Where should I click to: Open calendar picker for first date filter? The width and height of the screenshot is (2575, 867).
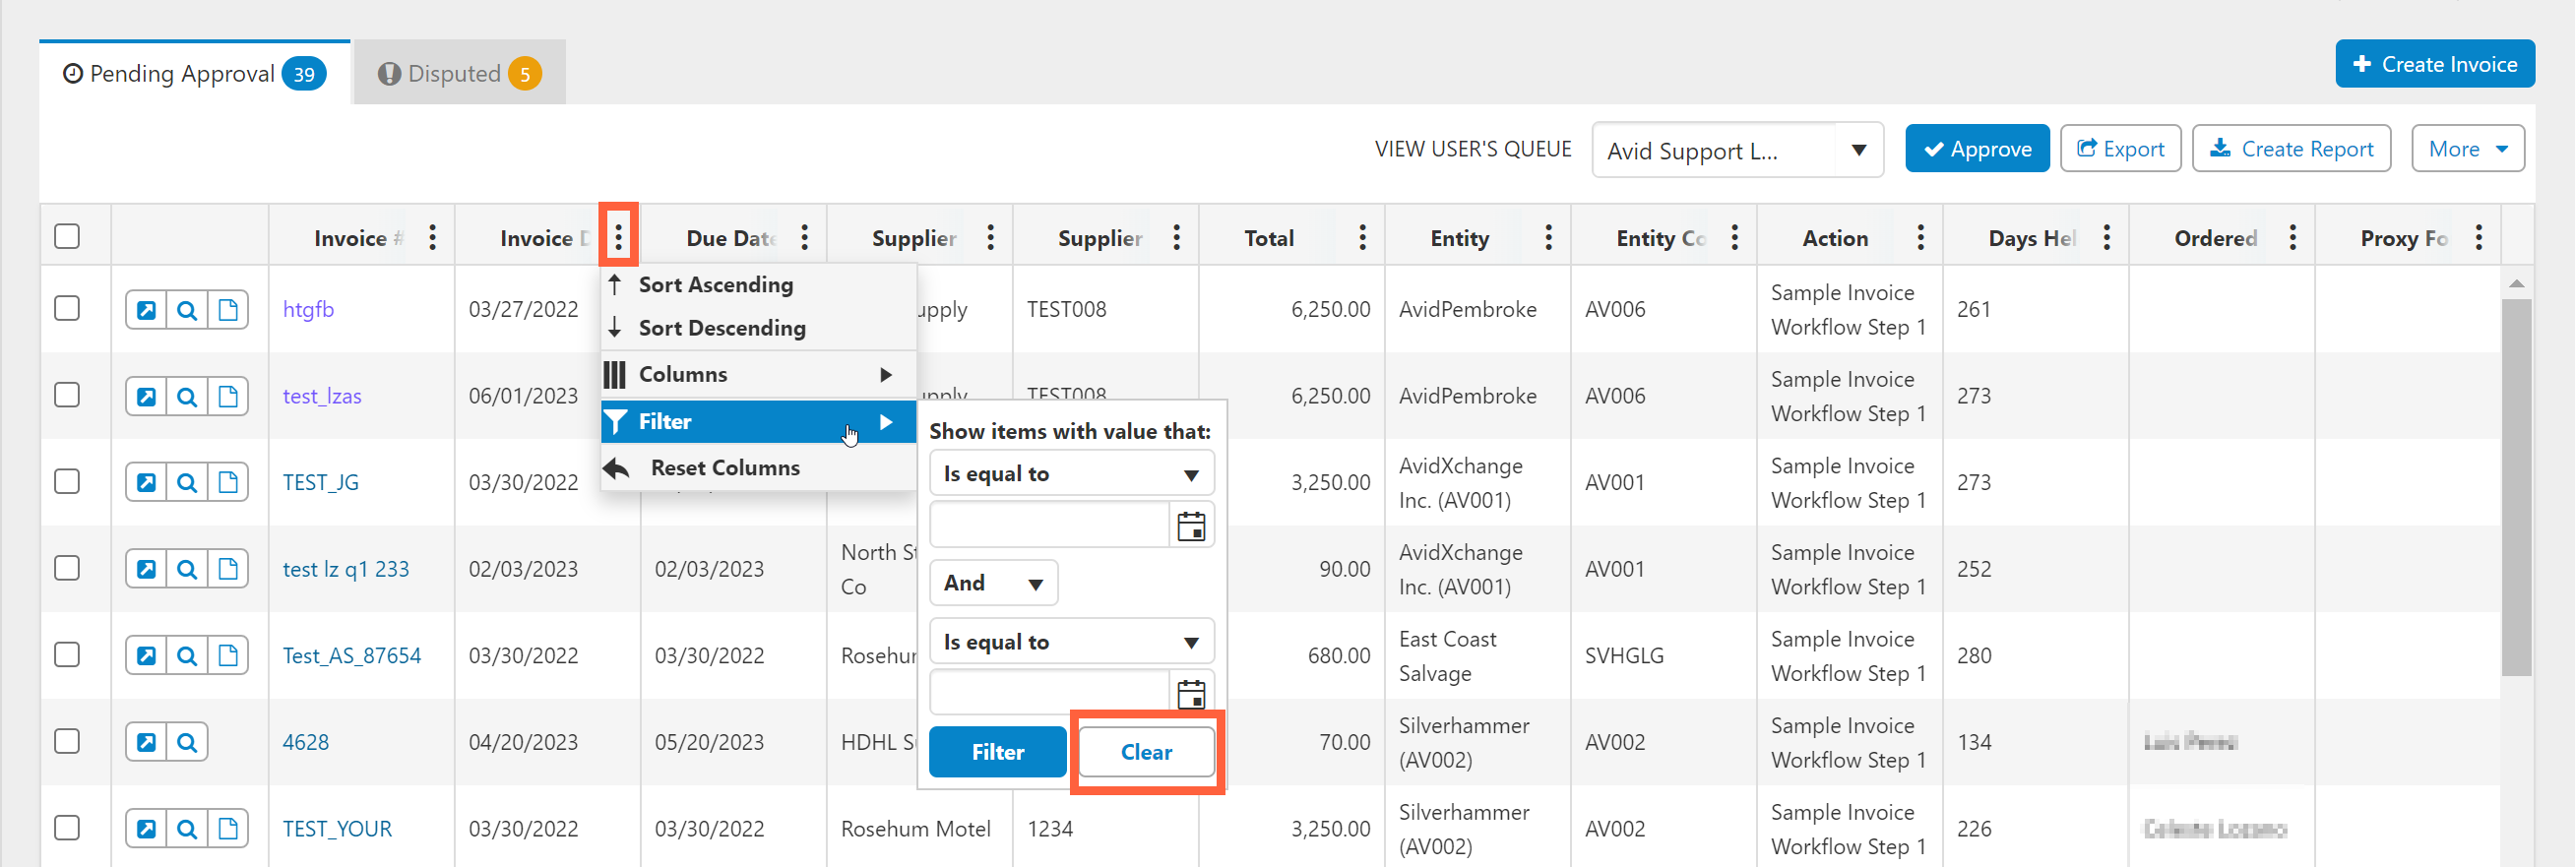point(1190,526)
